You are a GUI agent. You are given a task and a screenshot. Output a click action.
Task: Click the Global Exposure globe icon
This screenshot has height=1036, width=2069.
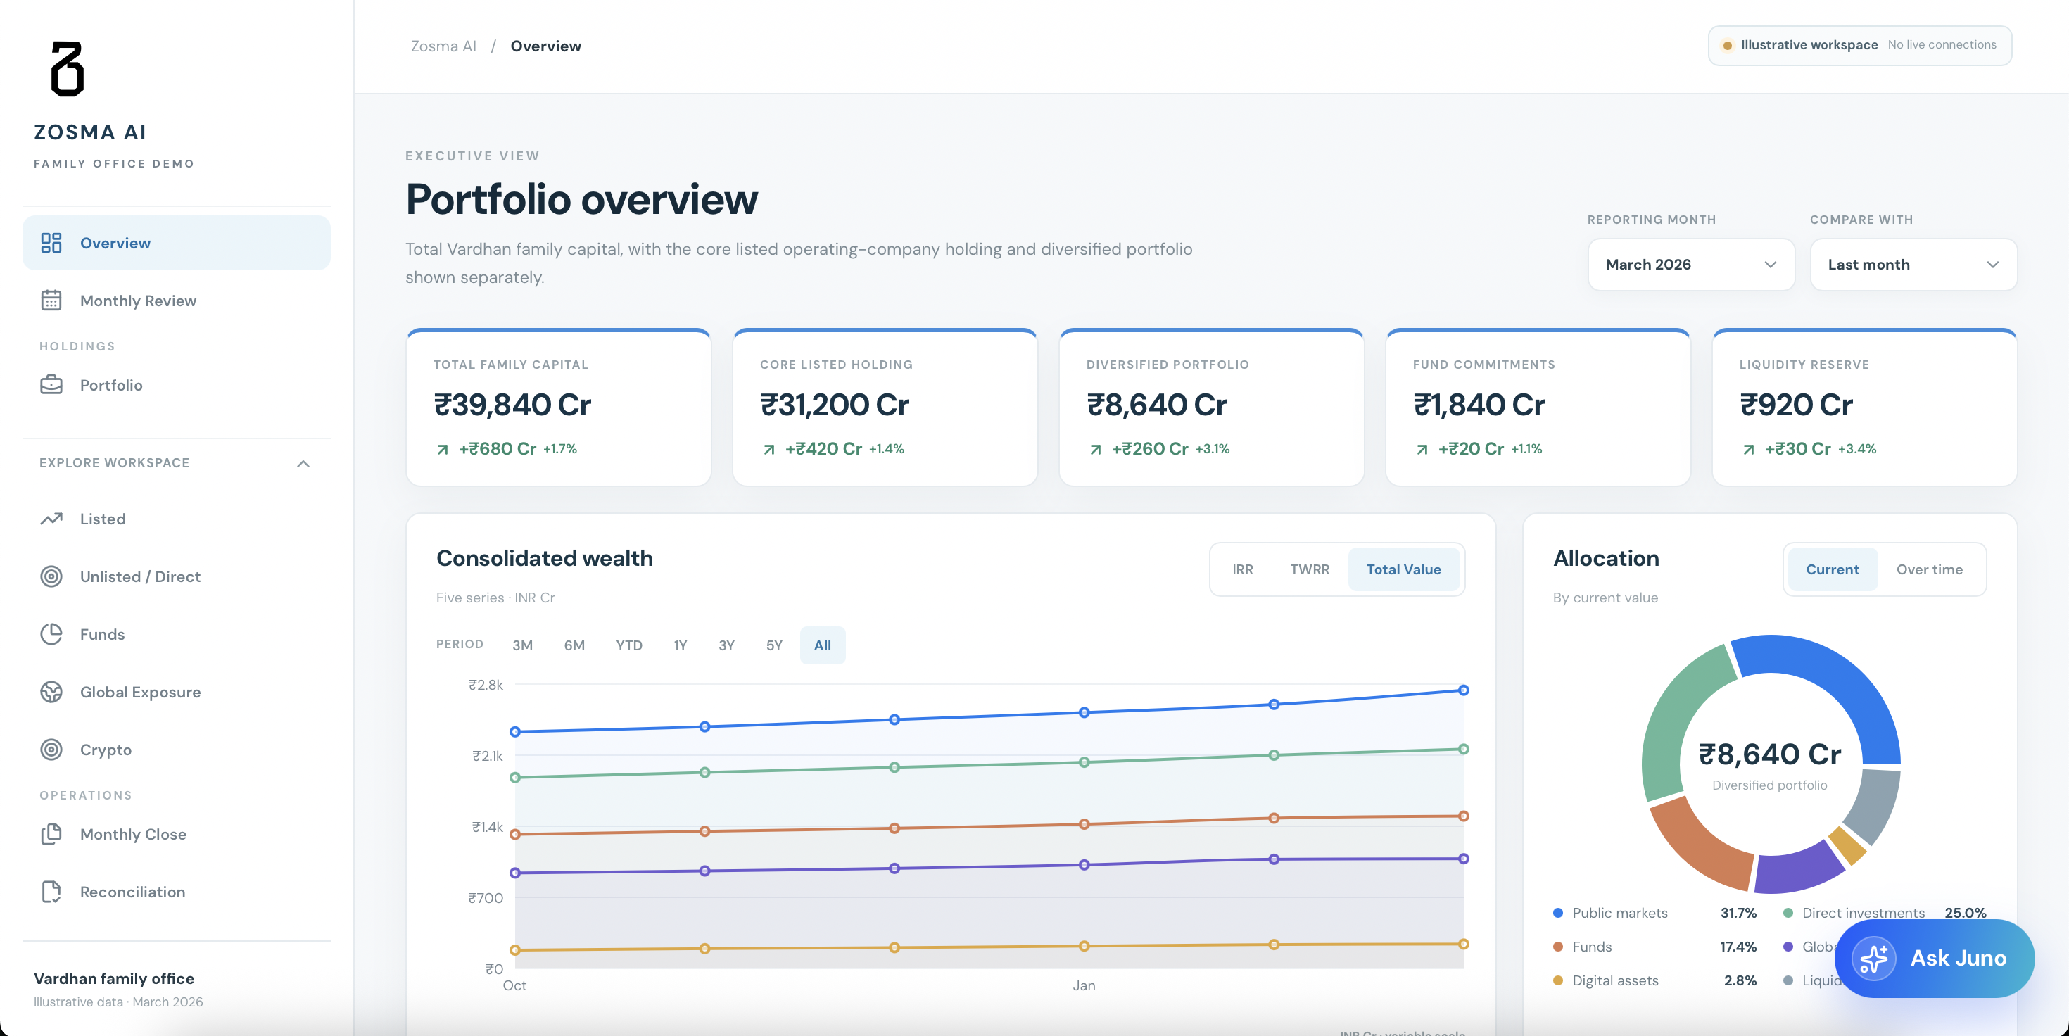tap(51, 693)
